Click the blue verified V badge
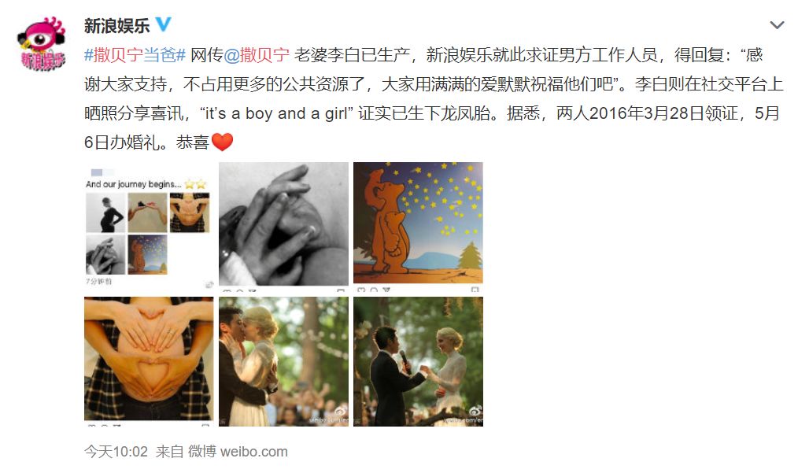Screen dimensions: 798x473 (x=163, y=24)
